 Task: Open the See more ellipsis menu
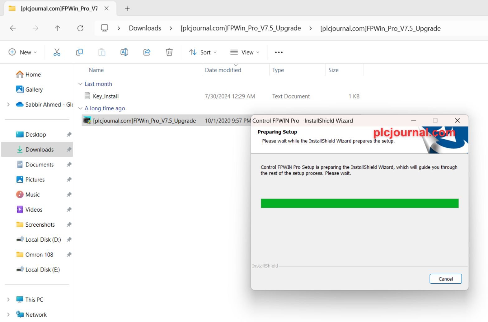[x=279, y=52]
